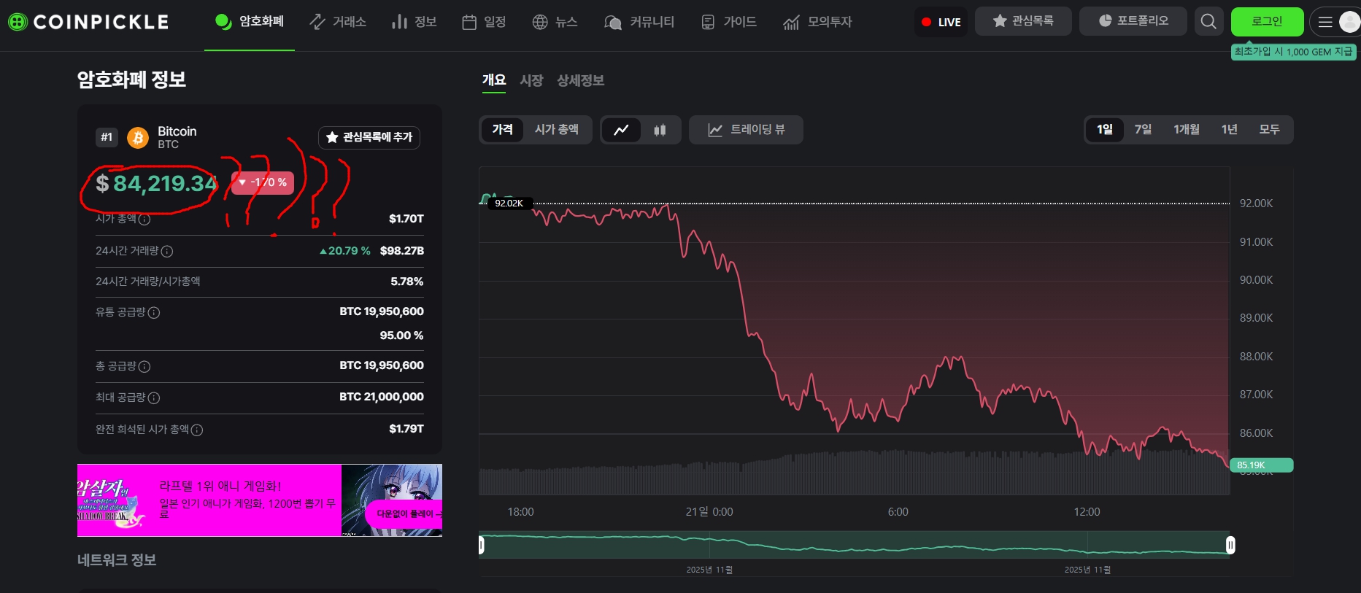The image size is (1361, 593).
Task: Show info for 완전 희석된 시가 총액
Action: pyautogui.click(x=197, y=430)
